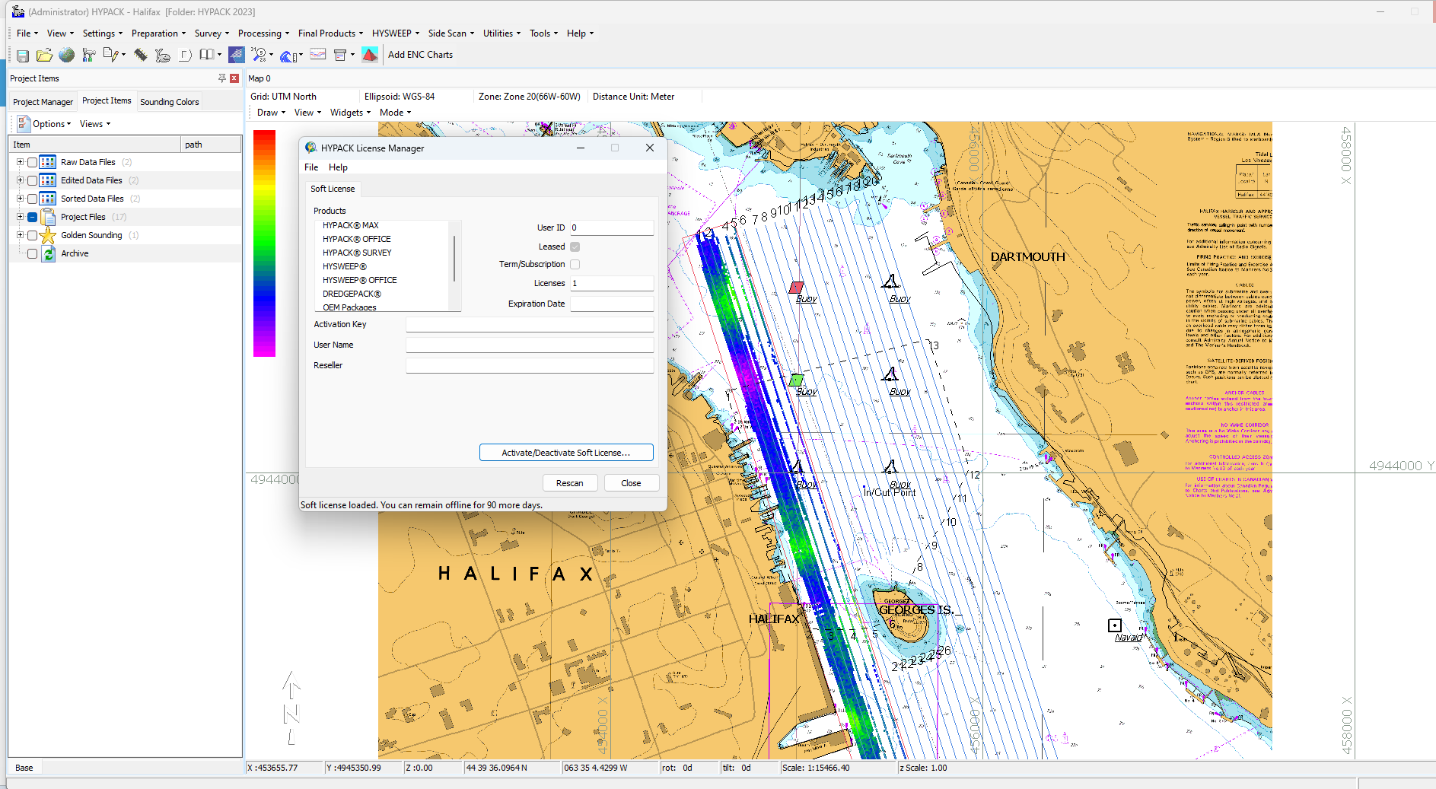This screenshot has height=789, width=1436.
Task: Open the map Draw dropdown
Action: [271, 113]
